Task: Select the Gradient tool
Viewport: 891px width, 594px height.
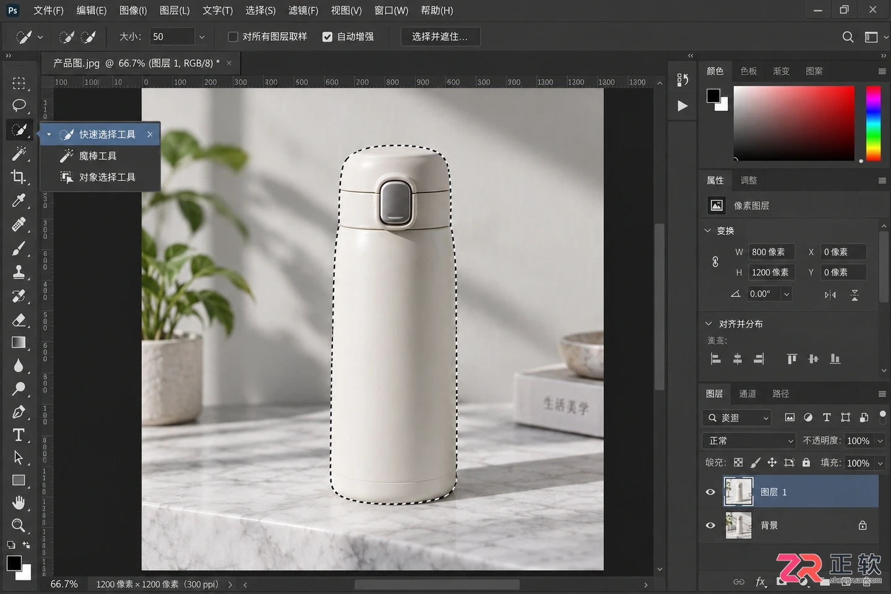Action: click(19, 343)
